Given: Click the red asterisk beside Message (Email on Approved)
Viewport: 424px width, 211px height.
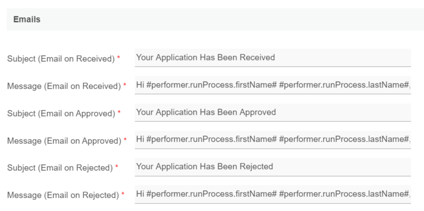Looking at the screenshot, I should coord(125,140).
